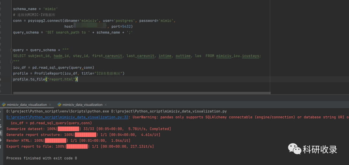Click the fold end marker below SELECT line
The height and width of the screenshot is (165, 349).
pos(12,62)
